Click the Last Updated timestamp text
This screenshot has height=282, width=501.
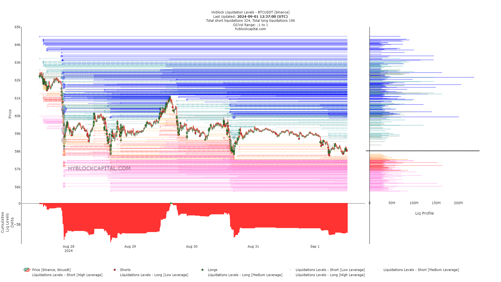(x=250, y=16)
